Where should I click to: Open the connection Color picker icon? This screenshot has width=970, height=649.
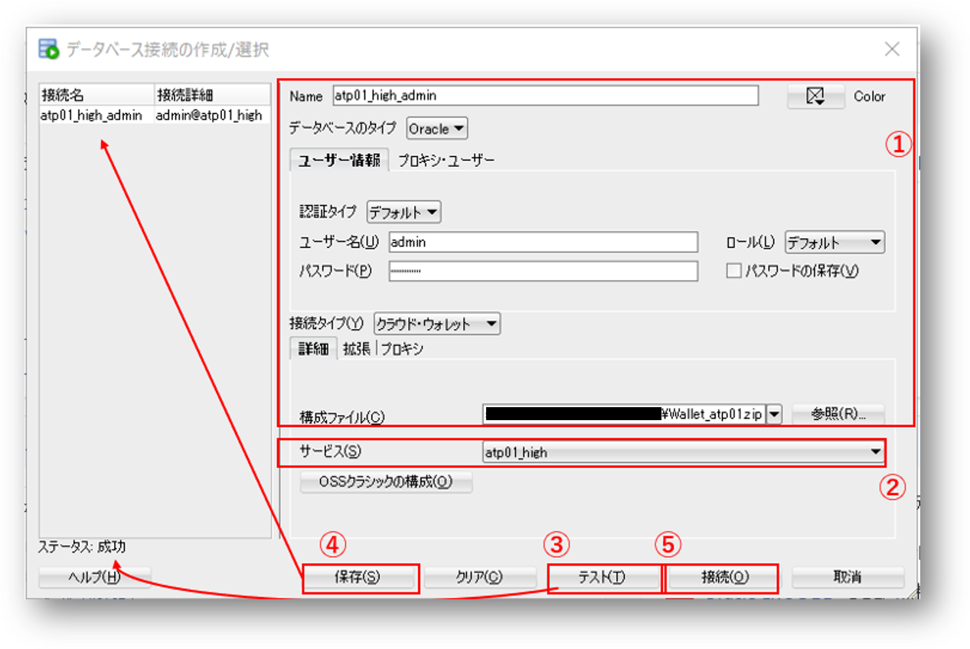point(815,95)
